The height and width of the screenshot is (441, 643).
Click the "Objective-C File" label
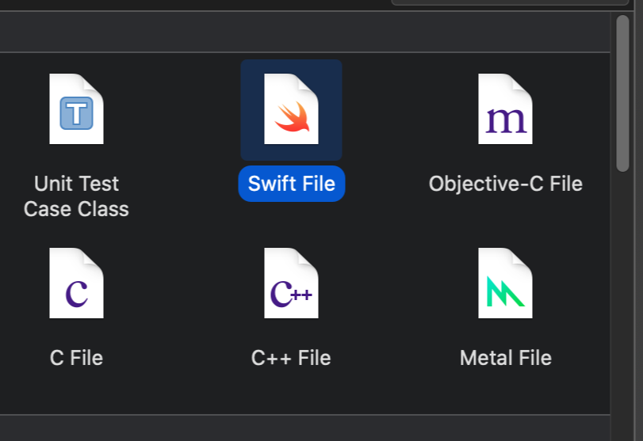click(506, 184)
